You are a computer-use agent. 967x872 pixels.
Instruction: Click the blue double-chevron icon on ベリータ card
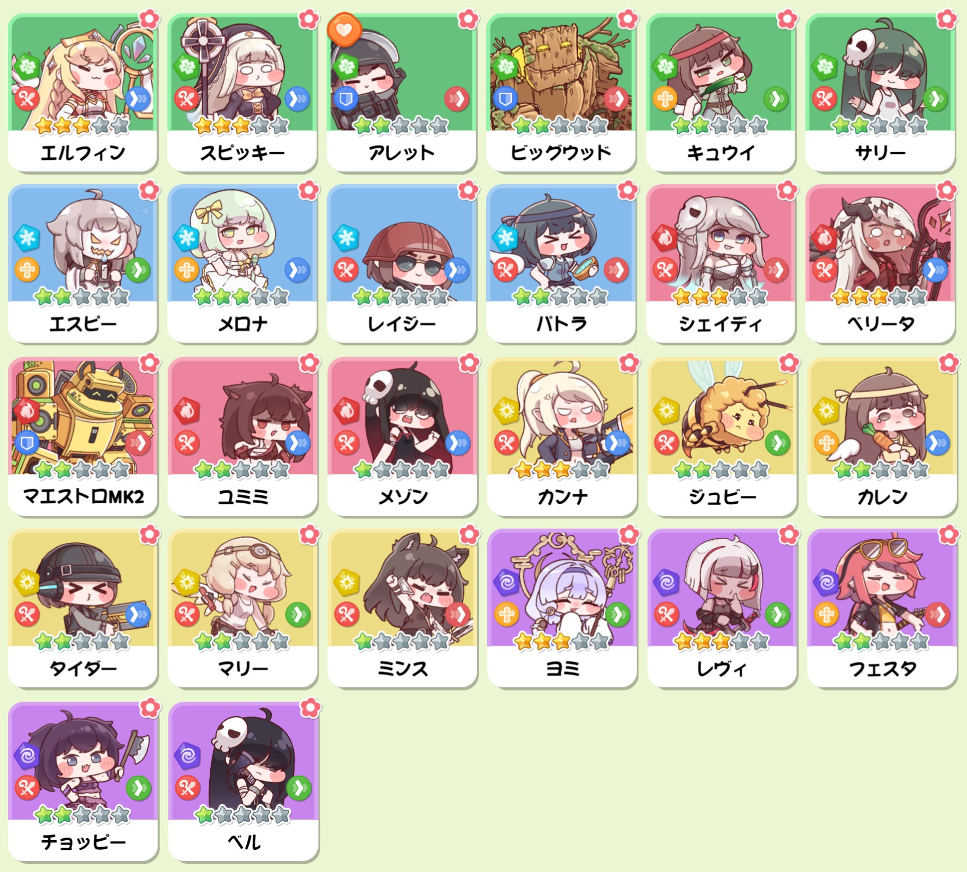pos(935,270)
